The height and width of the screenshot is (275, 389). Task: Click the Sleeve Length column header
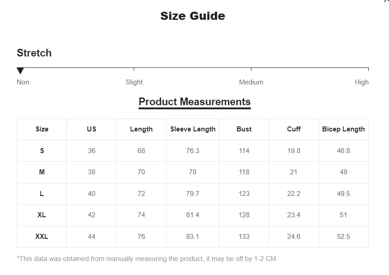point(193,129)
